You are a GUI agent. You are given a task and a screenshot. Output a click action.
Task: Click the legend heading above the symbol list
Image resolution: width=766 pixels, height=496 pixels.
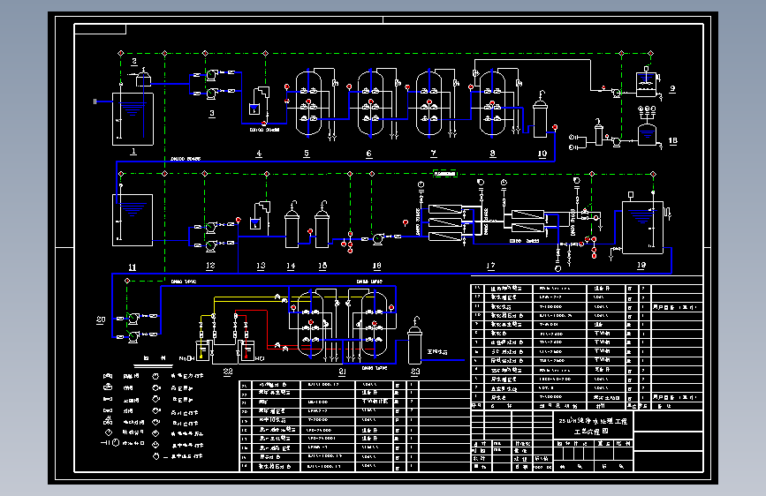154,357
